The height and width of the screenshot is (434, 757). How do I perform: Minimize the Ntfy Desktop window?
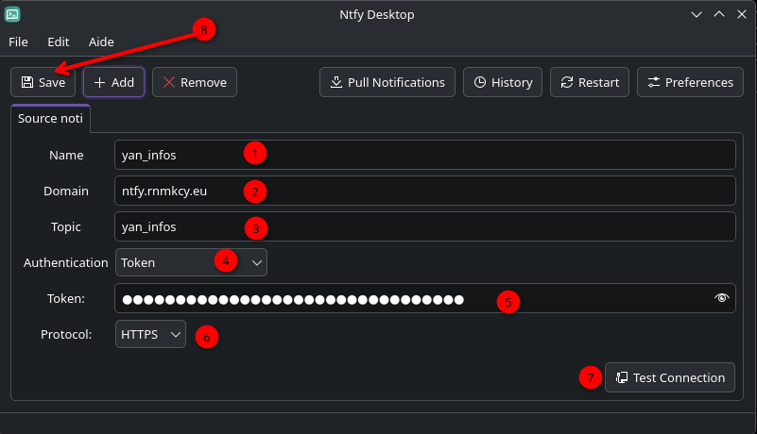point(697,14)
